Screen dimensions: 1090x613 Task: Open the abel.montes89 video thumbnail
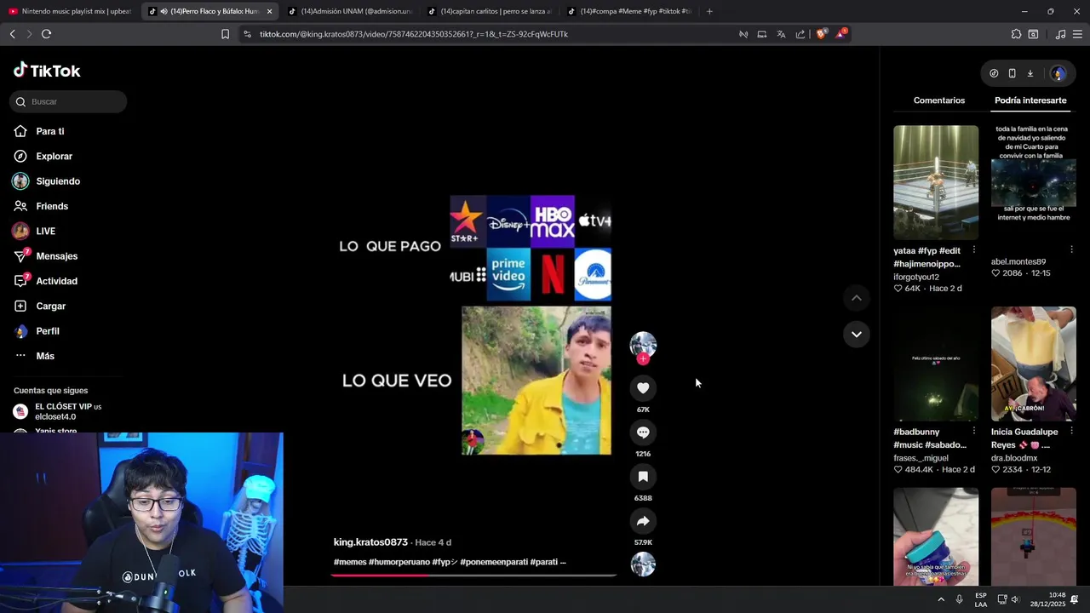coord(1034,182)
